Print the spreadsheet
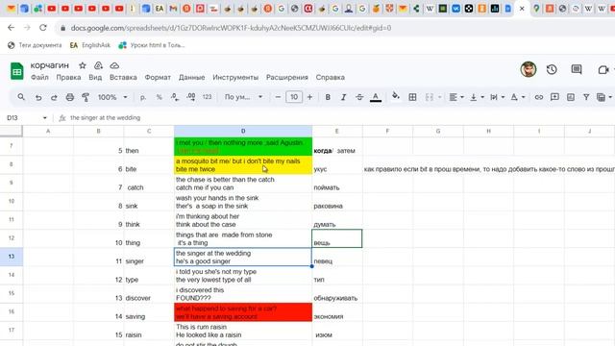 (70, 97)
